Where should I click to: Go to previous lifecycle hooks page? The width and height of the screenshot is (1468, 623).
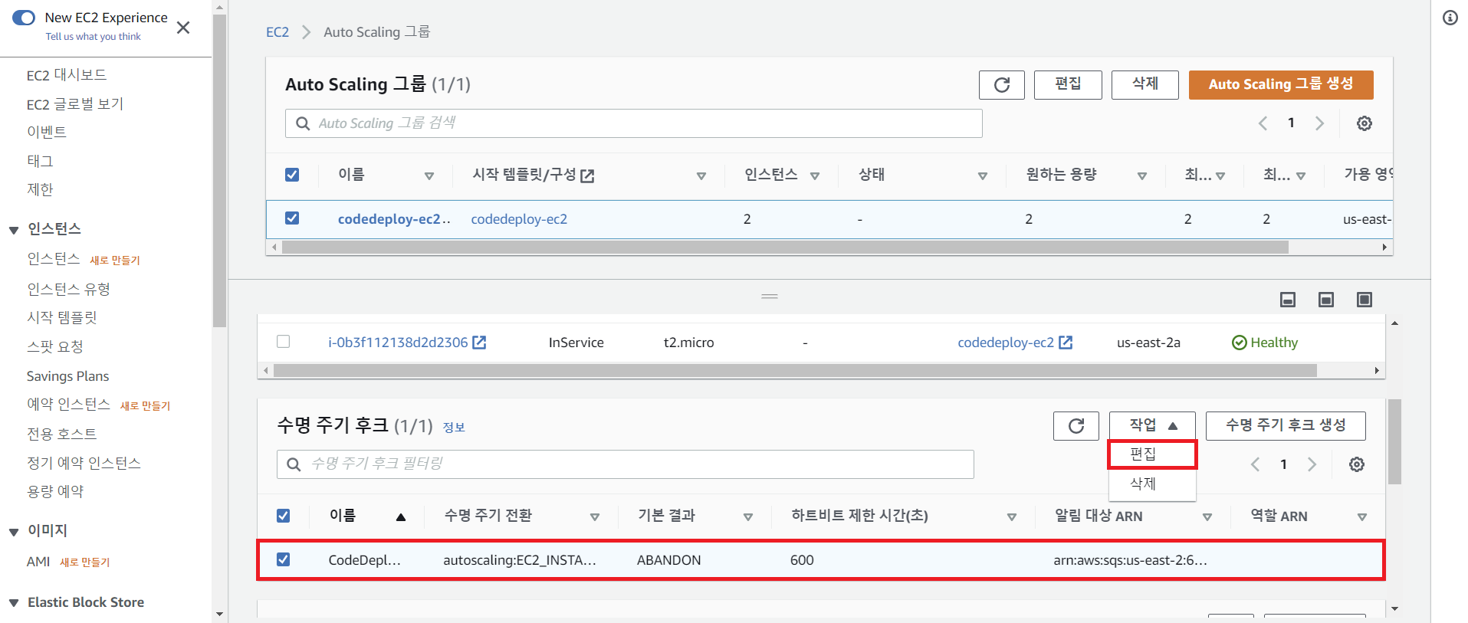pos(1255,464)
